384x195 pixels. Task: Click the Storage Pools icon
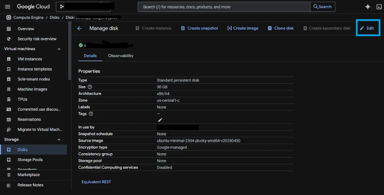pyautogui.click(x=9, y=160)
